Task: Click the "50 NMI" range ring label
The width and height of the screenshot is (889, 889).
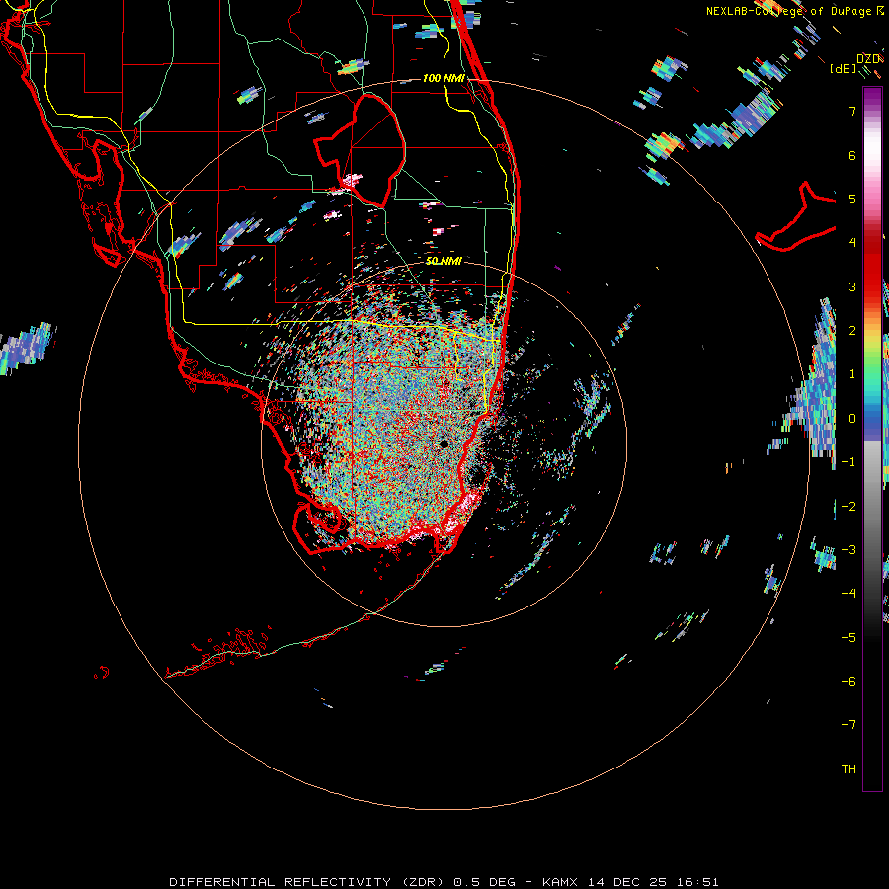Action: pyautogui.click(x=444, y=261)
